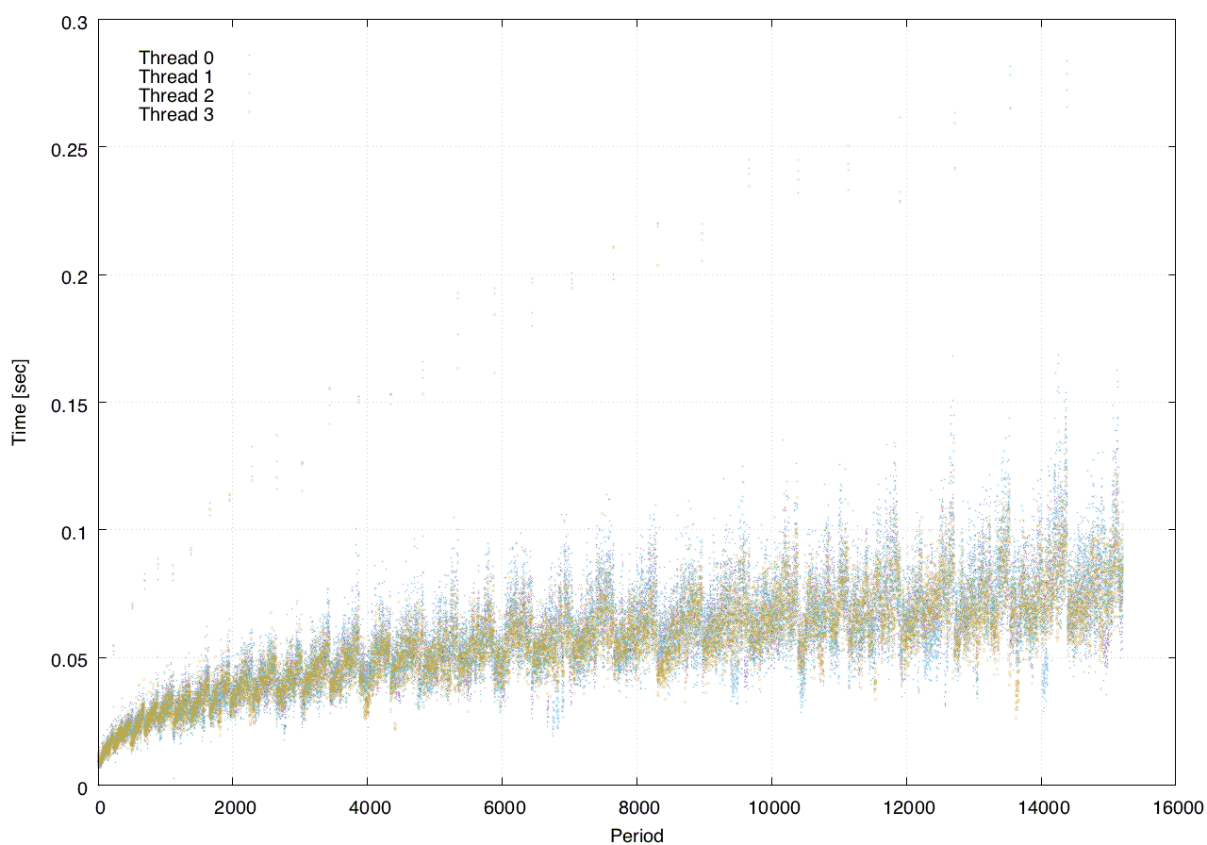
Task: Click the Thread 3 legend label
Action: pyautogui.click(x=176, y=114)
